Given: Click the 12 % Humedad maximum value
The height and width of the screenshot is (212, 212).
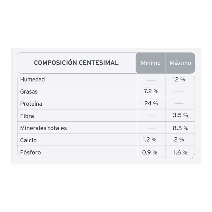Looking at the screenshot, I should pyautogui.click(x=179, y=79).
